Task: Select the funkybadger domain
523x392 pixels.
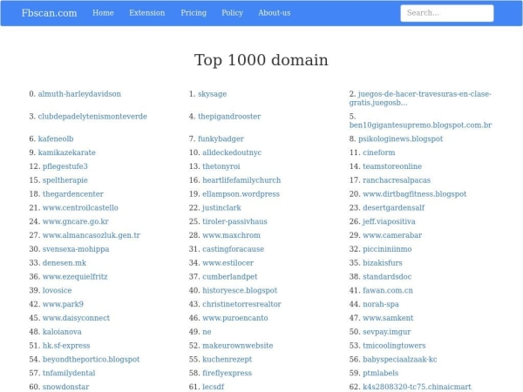Action: tap(221, 139)
